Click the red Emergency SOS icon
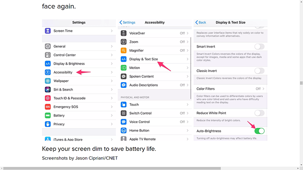The width and height of the screenshot is (303, 170). pyautogui.click(x=48, y=107)
